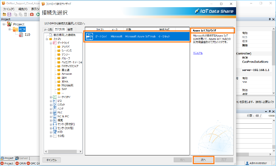Click the 次へ button
The image size is (276, 166).
[203, 160]
